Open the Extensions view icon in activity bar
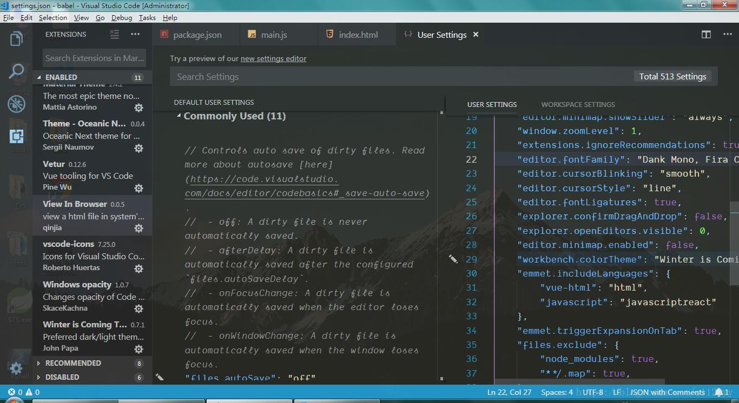The width and height of the screenshot is (739, 403). click(x=16, y=136)
